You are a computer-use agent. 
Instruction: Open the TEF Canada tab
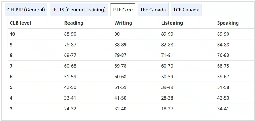(x=153, y=10)
